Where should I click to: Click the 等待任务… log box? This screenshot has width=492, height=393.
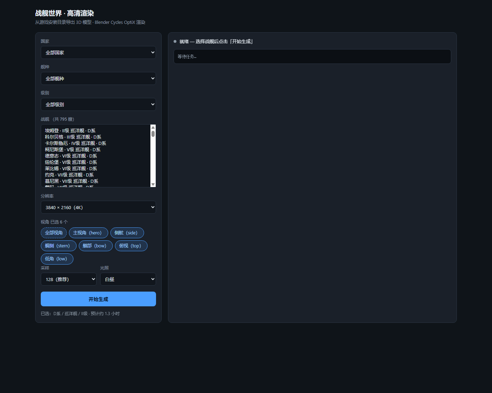(312, 56)
